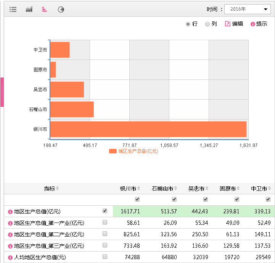This screenshot has width=275, height=263.
Task: Select the 239.81 cell value
Action: (232, 211)
